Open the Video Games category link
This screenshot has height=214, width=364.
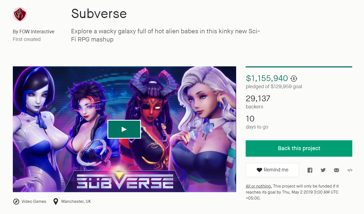pos(34,201)
